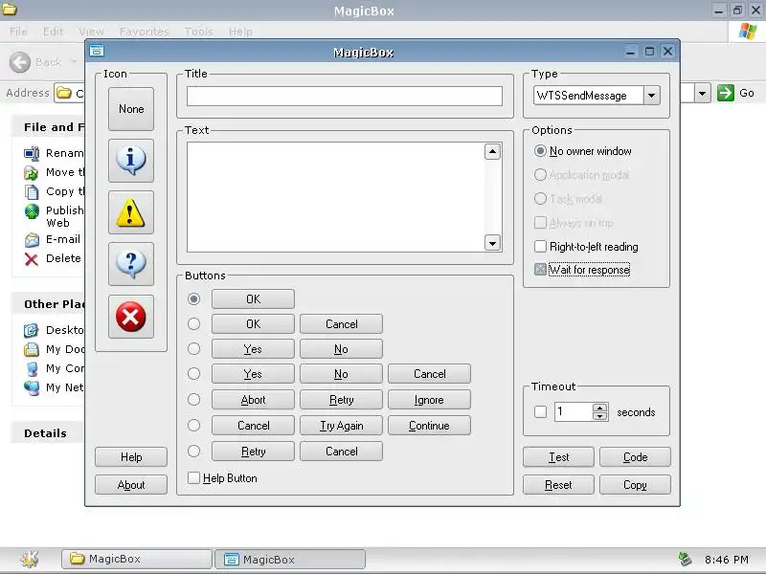Click the Move file icon in Explorer

pyautogui.click(x=32, y=173)
